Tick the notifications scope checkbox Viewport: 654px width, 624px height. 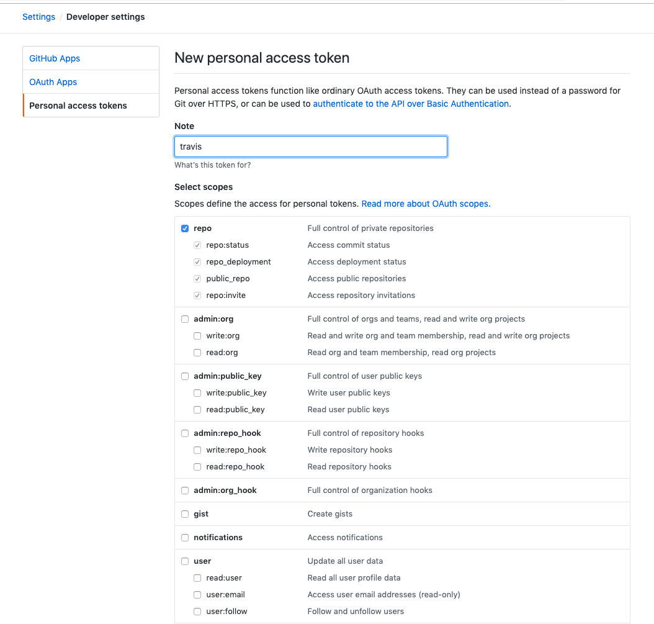pyautogui.click(x=185, y=538)
